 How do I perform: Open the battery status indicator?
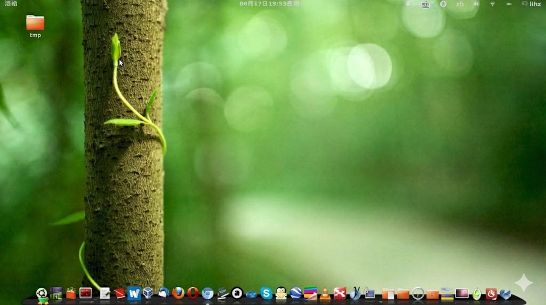click(509, 4)
